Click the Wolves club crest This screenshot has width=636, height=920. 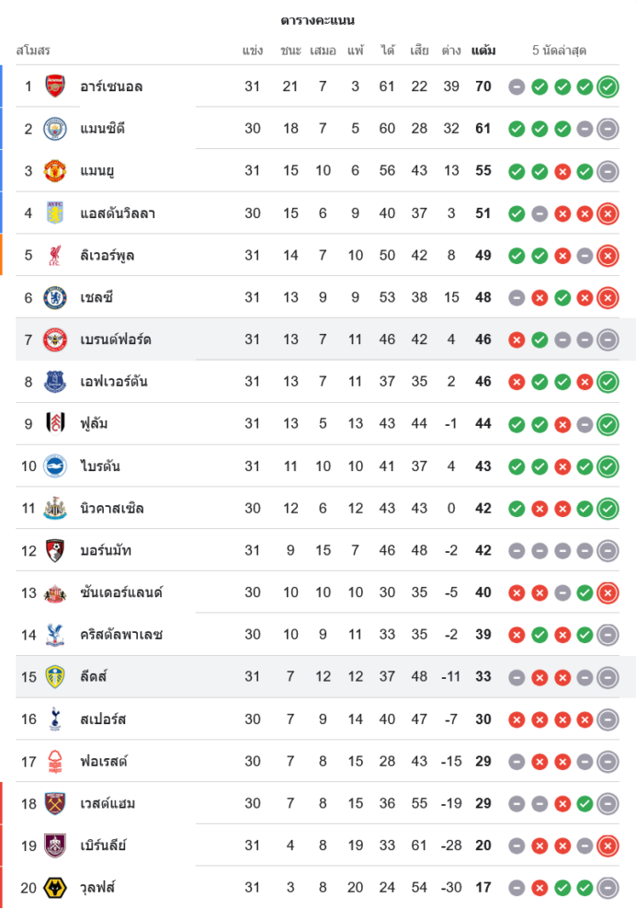click(55, 888)
